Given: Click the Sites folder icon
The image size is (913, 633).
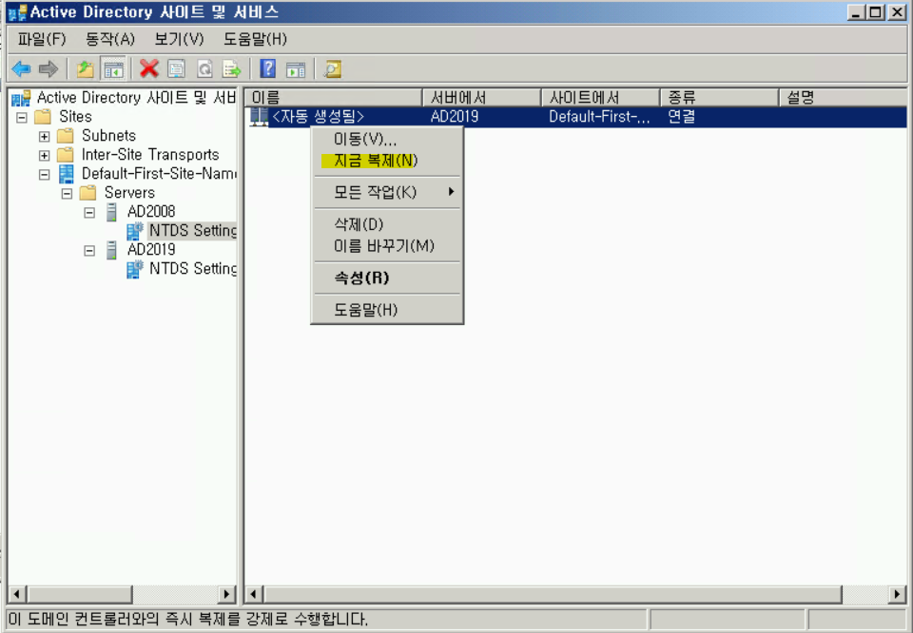Looking at the screenshot, I should 43,116.
